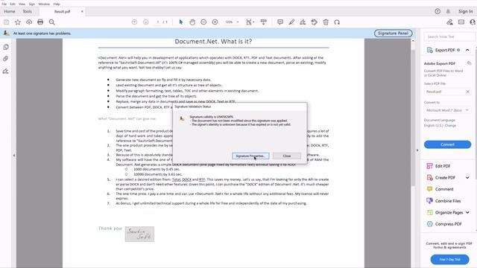This screenshot has height=268, width=477.
Task: Expand the Create PDF options
Action: coord(467,177)
